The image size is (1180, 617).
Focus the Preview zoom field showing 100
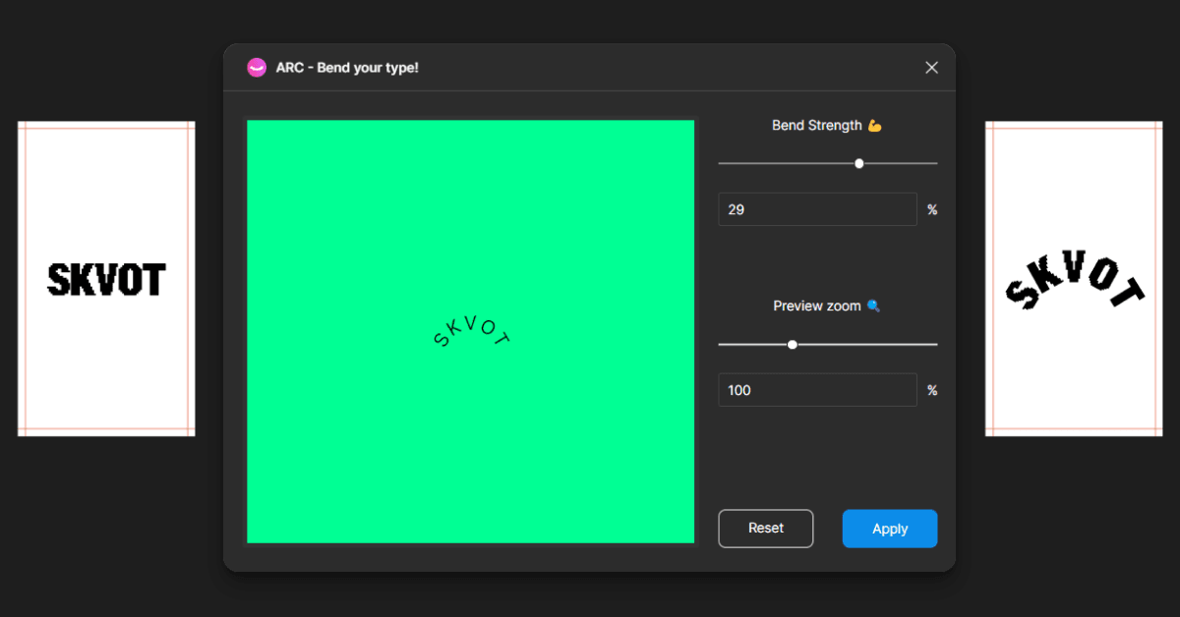click(817, 390)
